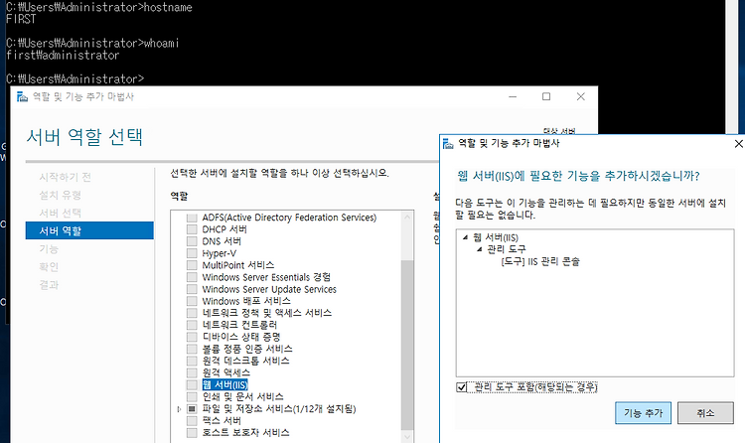Select the Hyper-V role label
The width and height of the screenshot is (745, 443).
tap(220, 253)
